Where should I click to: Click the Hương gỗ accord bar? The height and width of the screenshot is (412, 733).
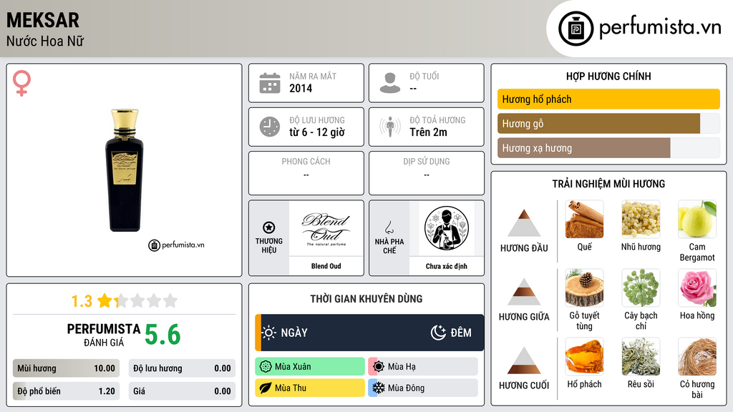(x=608, y=123)
